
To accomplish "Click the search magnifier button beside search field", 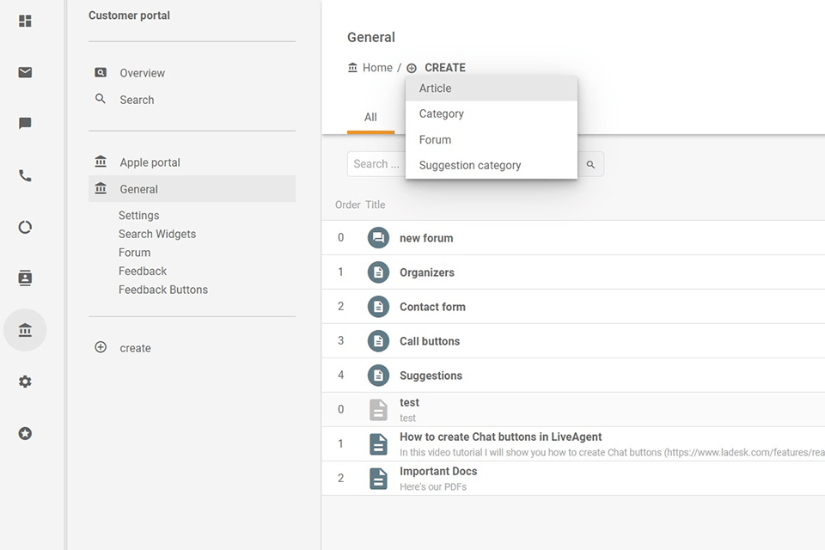I will click(x=590, y=164).
